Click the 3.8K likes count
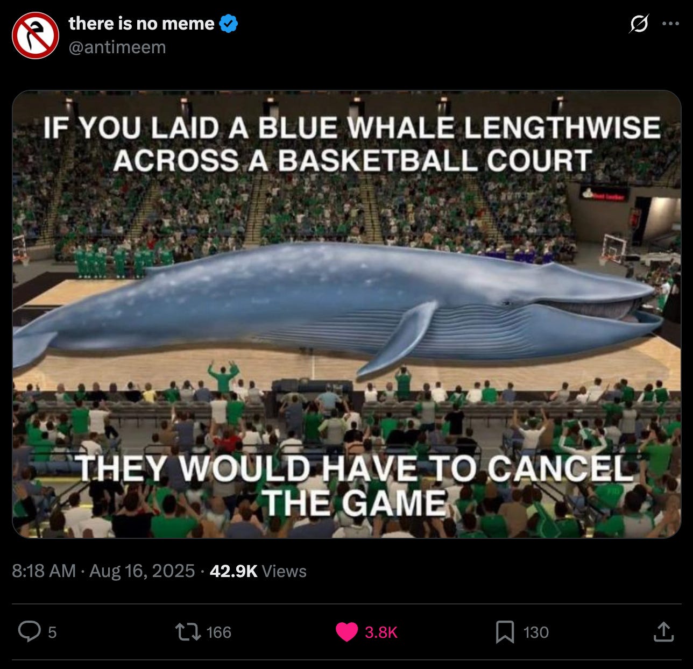This screenshot has height=669, width=693. (x=381, y=632)
